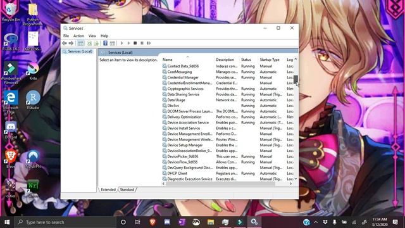Screen dimensions: 405x228
Task: Open Task View from the taskbar
Action: click(137, 222)
